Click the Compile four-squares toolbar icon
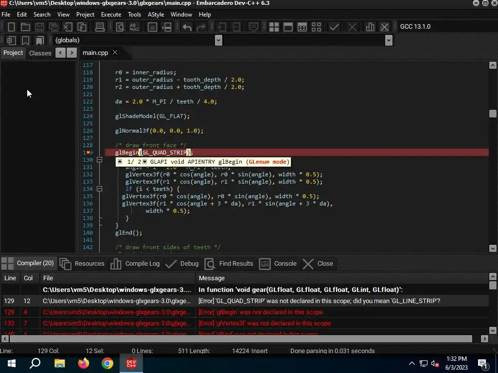Viewport: 498px width, 373px height. 274,27
